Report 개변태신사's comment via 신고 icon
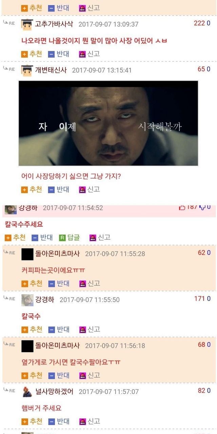Screen dimensions: 217x434 [82, 190]
